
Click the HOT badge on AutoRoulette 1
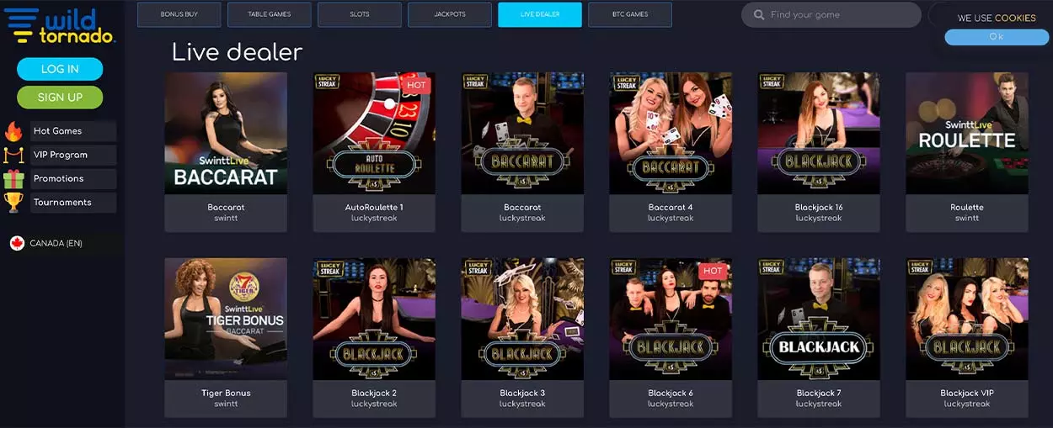[x=416, y=85]
